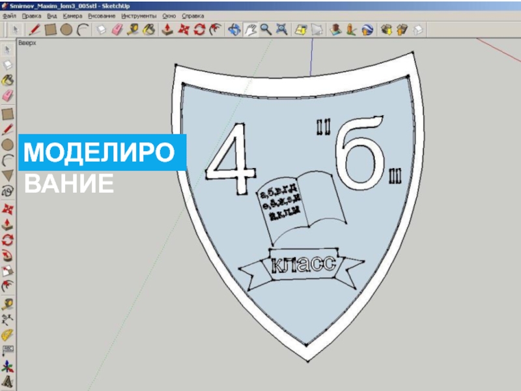Select the Axes tool
The height and width of the screenshot is (391, 521).
click(x=8, y=366)
